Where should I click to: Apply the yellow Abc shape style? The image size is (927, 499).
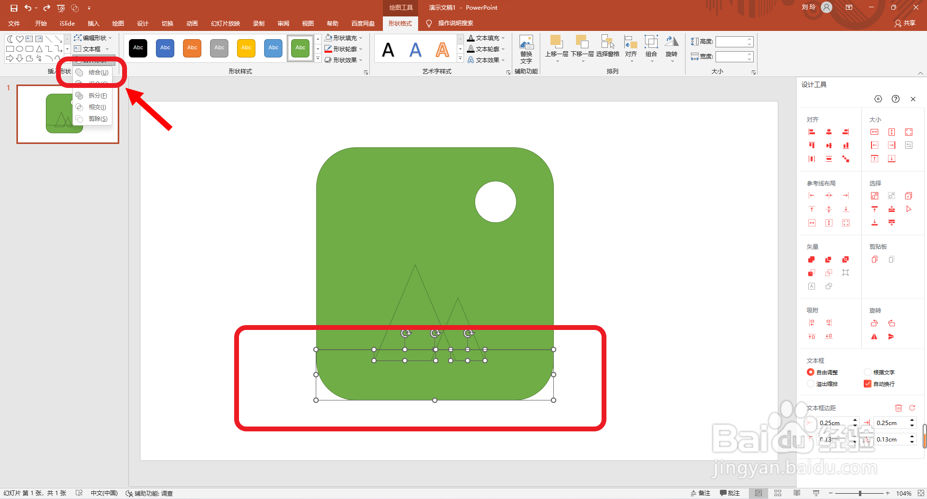pos(246,48)
